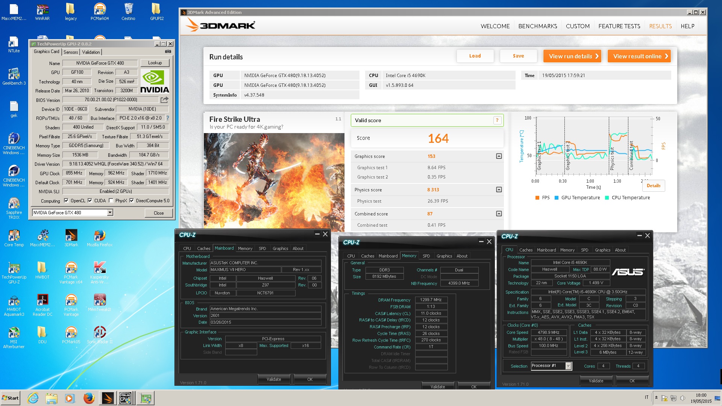722x406 pixels.
Task: Open Kaspersky Anti-Virus shortcut
Action: coord(100,273)
